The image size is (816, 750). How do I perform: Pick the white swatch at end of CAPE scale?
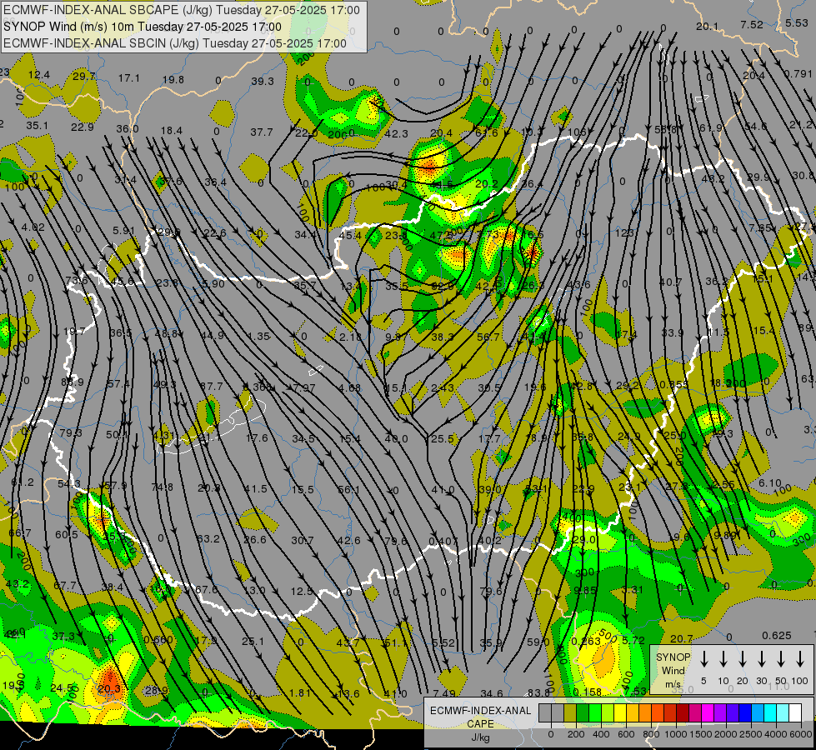[795, 712]
